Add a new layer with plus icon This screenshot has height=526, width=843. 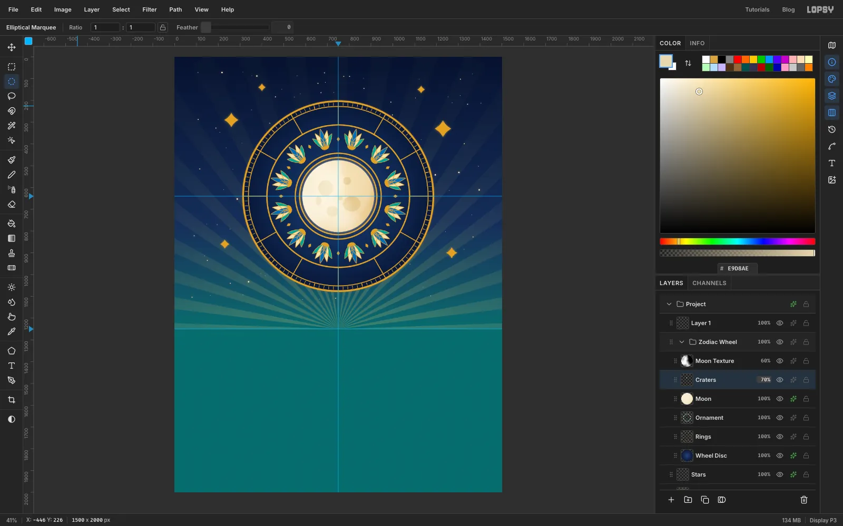pyautogui.click(x=671, y=500)
